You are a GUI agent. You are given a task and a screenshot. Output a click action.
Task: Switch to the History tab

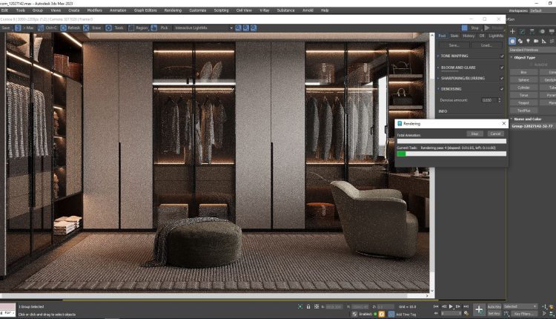[469, 36]
